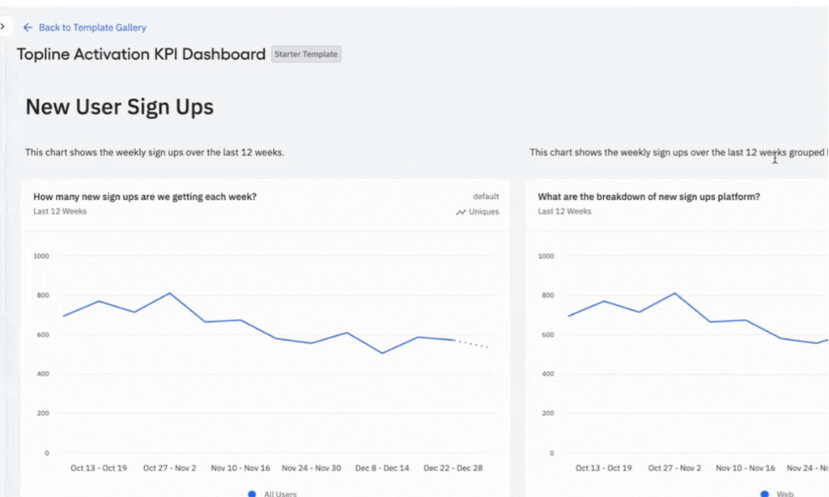Select the default label on first chart
Screen dimensions: 829x497
coord(486,196)
